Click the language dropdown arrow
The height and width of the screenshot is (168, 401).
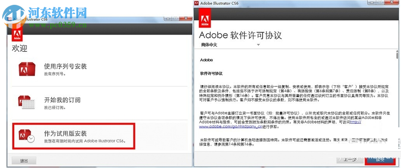coord(258,45)
